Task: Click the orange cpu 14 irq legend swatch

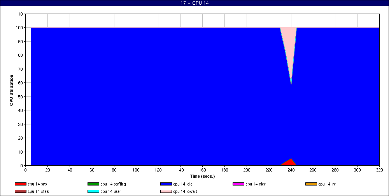Action: (x=311, y=184)
